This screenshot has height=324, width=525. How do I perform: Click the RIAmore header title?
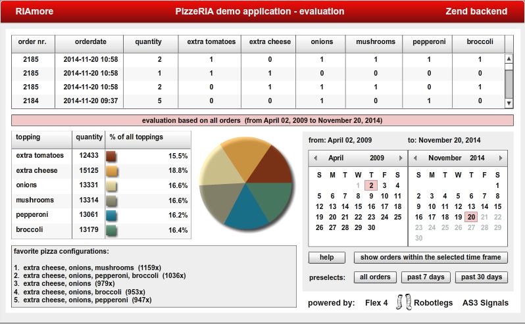tap(34, 11)
